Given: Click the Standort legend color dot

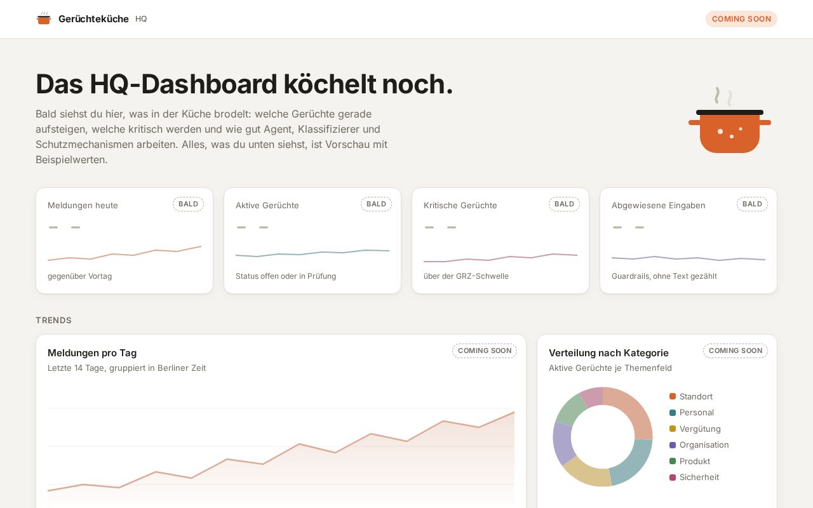Looking at the screenshot, I should coord(673,396).
